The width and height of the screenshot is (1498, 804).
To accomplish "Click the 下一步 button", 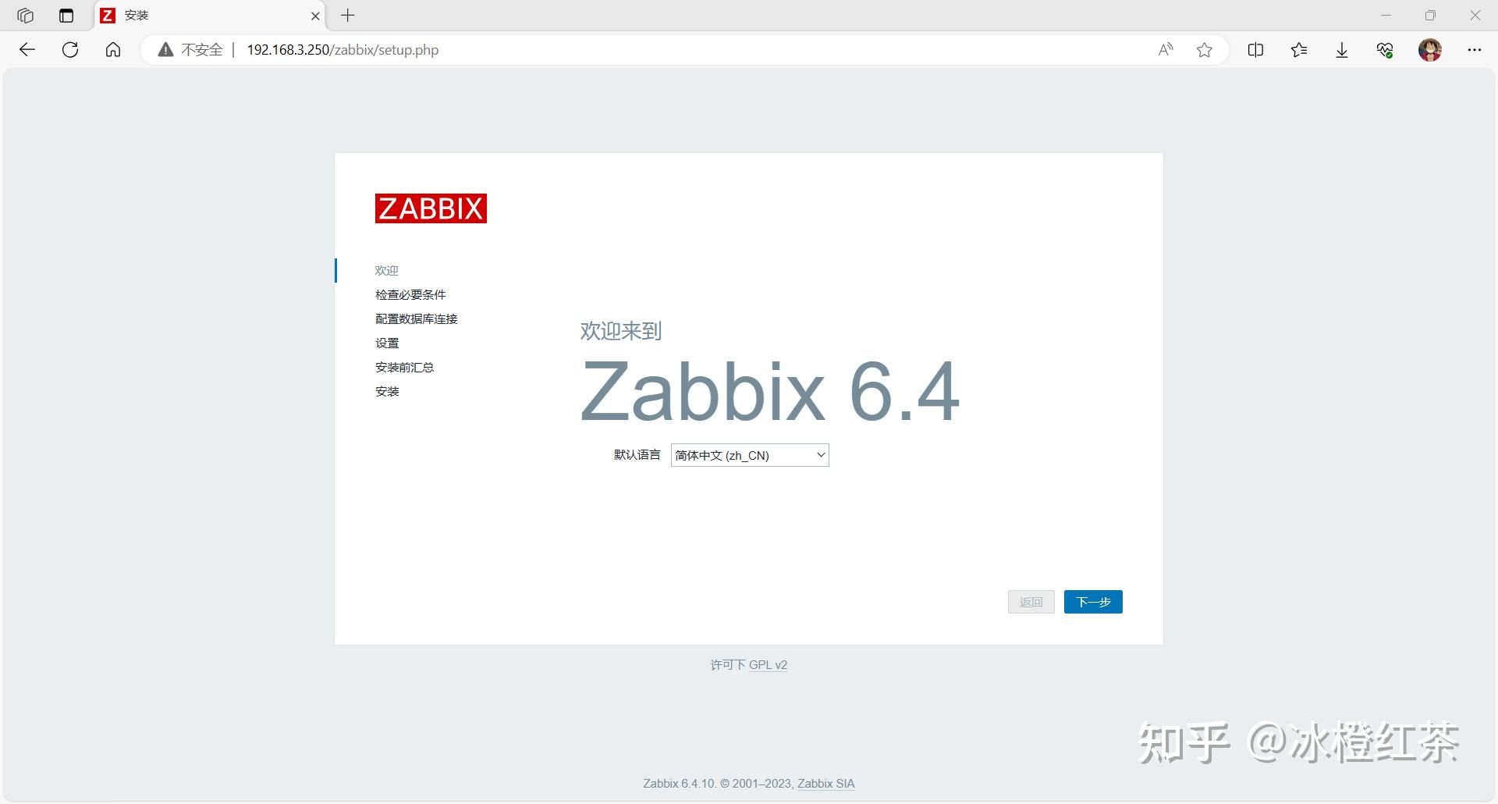I will tap(1092, 602).
